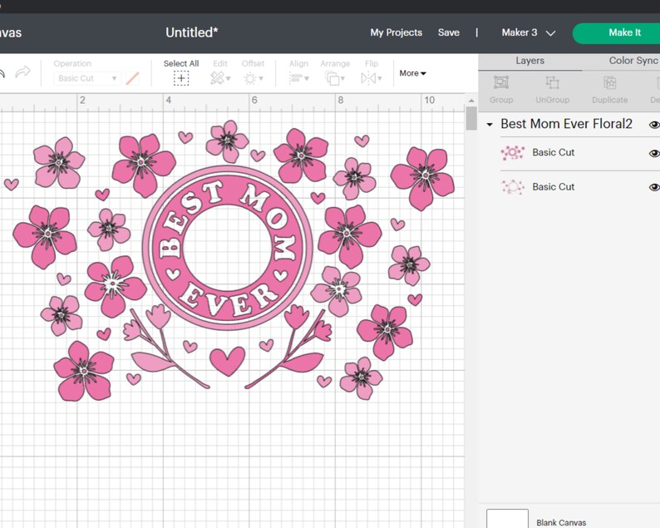Click the large center heart on canvas
Viewport: 660px width, 528px height.
click(x=227, y=360)
